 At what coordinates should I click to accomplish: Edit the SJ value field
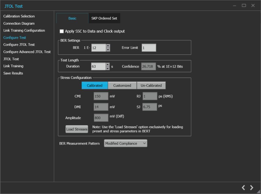(x=150, y=107)
